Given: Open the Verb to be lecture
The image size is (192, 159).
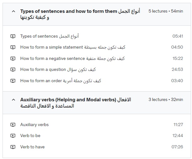Looking at the screenshot, I should [30, 135].
